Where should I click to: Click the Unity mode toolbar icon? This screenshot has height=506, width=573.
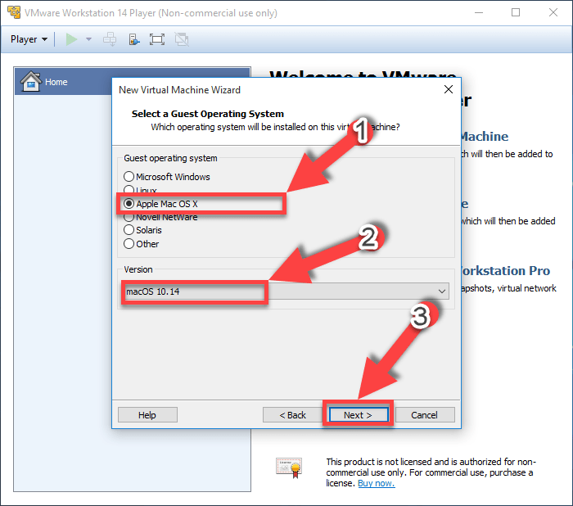coord(181,38)
